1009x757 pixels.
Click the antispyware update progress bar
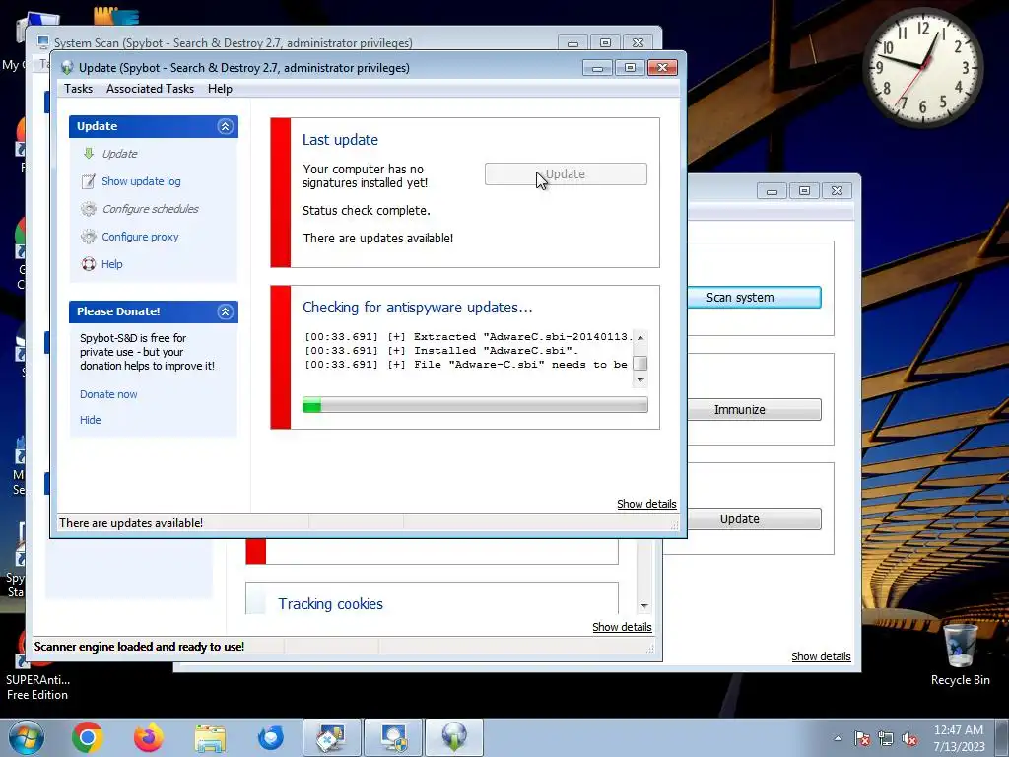[475, 405]
